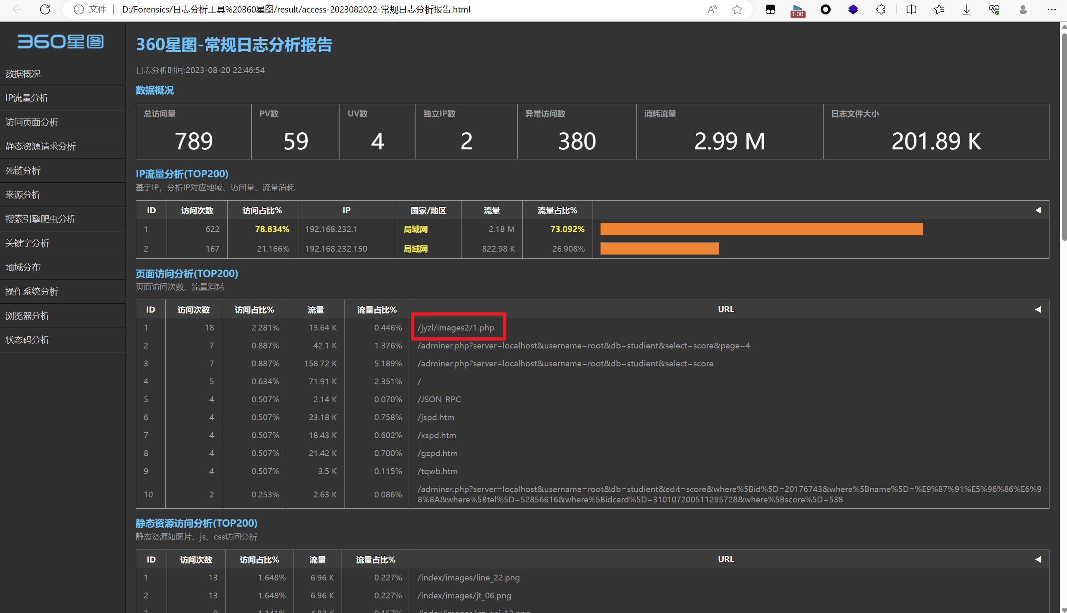Select IP流量分析 in the sidebar
Viewport: 1067px width, 613px height.
coord(62,98)
